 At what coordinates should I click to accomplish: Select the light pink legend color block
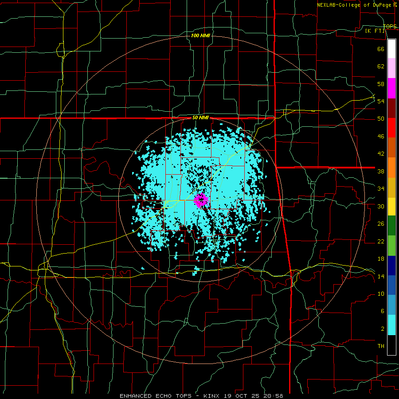coord(391,68)
